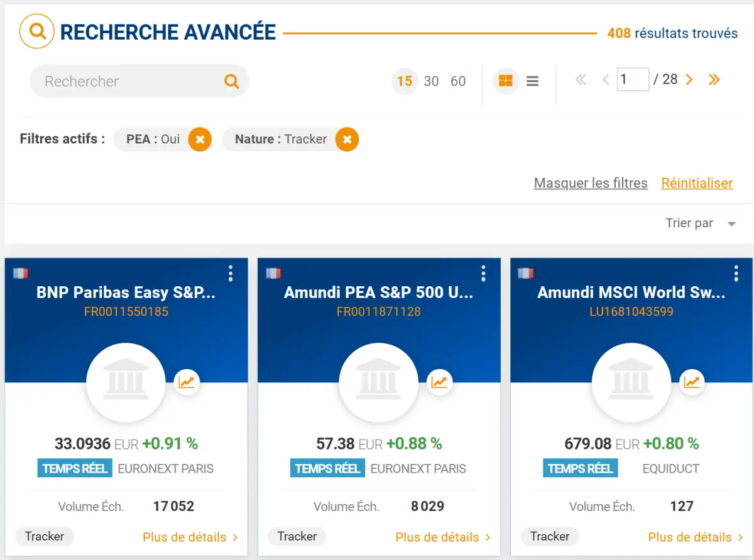
Task: Click the +0.80 % variation
Action: point(670,444)
